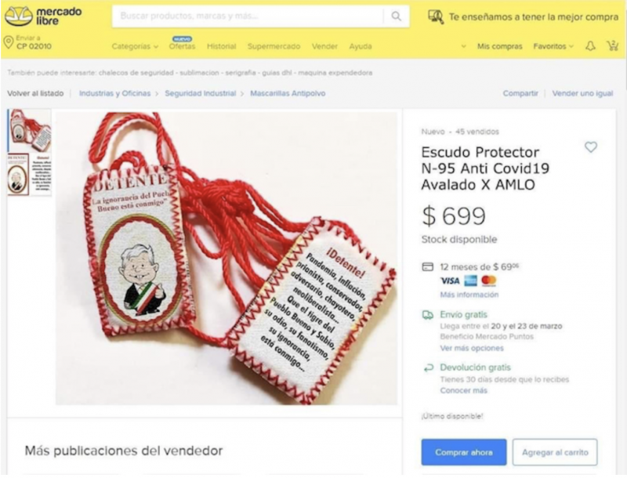
Task: Click the location pin icon by CP 02010
Action: pos(9,42)
